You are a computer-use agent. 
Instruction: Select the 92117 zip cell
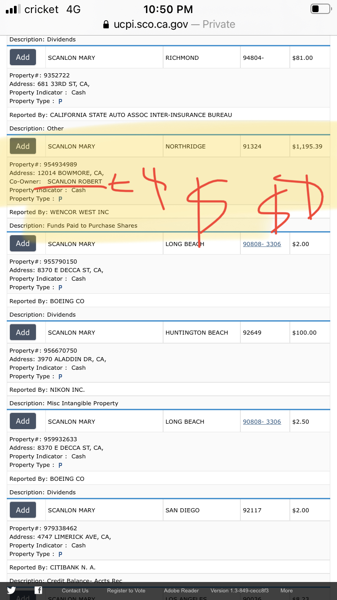[265, 510]
